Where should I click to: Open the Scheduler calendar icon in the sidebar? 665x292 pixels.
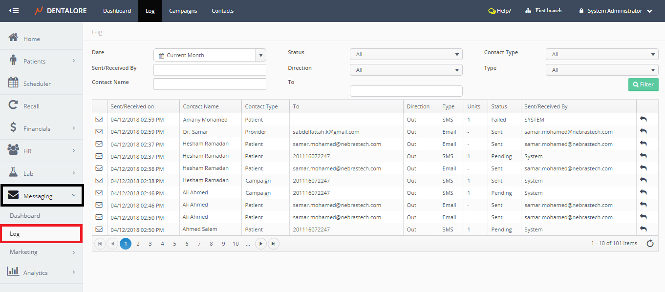[14, 83]
